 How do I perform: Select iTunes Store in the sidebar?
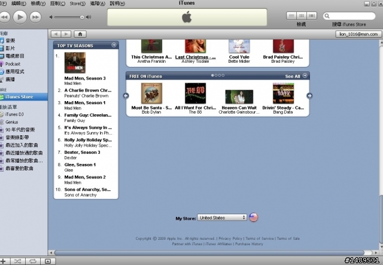(x=24, y=97)
